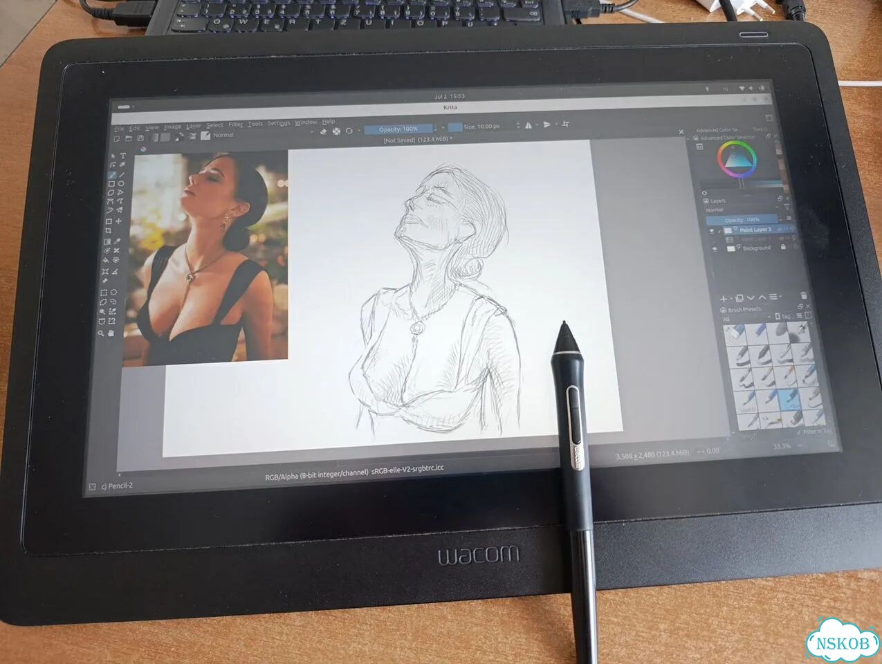Toggle the Filter in Tag checkbox
Image resolution: width=882 pixels, height=664 pixels.
[x=800, y=432]
